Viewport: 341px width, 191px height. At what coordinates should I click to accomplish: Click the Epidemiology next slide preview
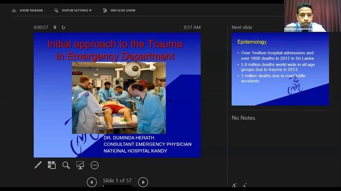click(280, 70)
